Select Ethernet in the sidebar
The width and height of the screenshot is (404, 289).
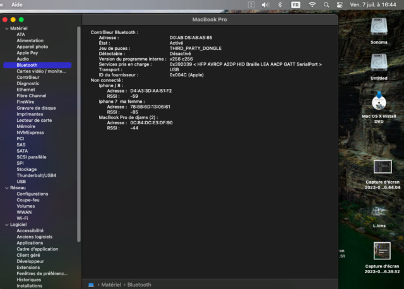coord(26,90)
